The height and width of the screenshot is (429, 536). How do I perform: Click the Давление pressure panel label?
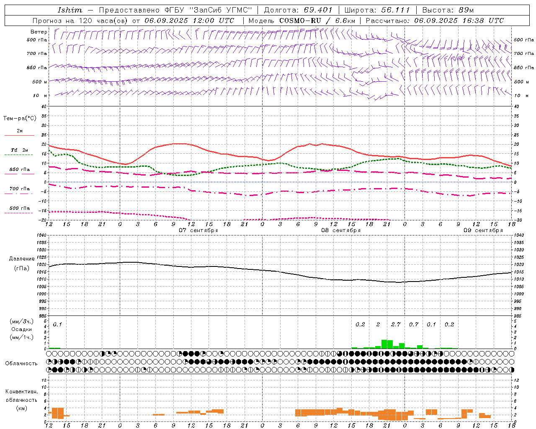pyautogui.click(x=22, y=259)
